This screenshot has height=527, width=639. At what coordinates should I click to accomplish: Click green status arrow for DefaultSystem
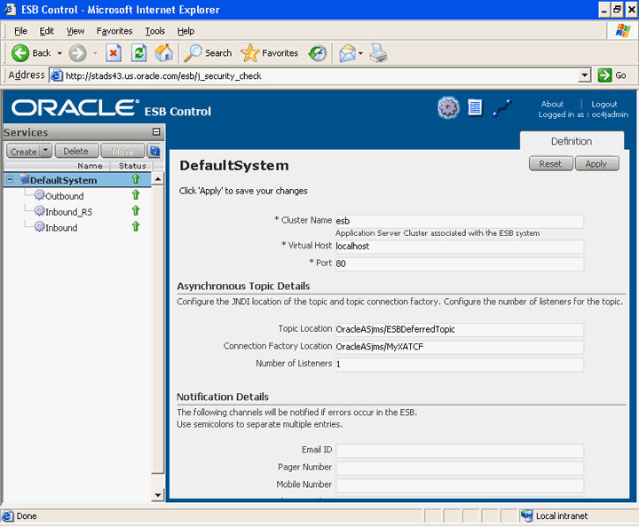136,179
